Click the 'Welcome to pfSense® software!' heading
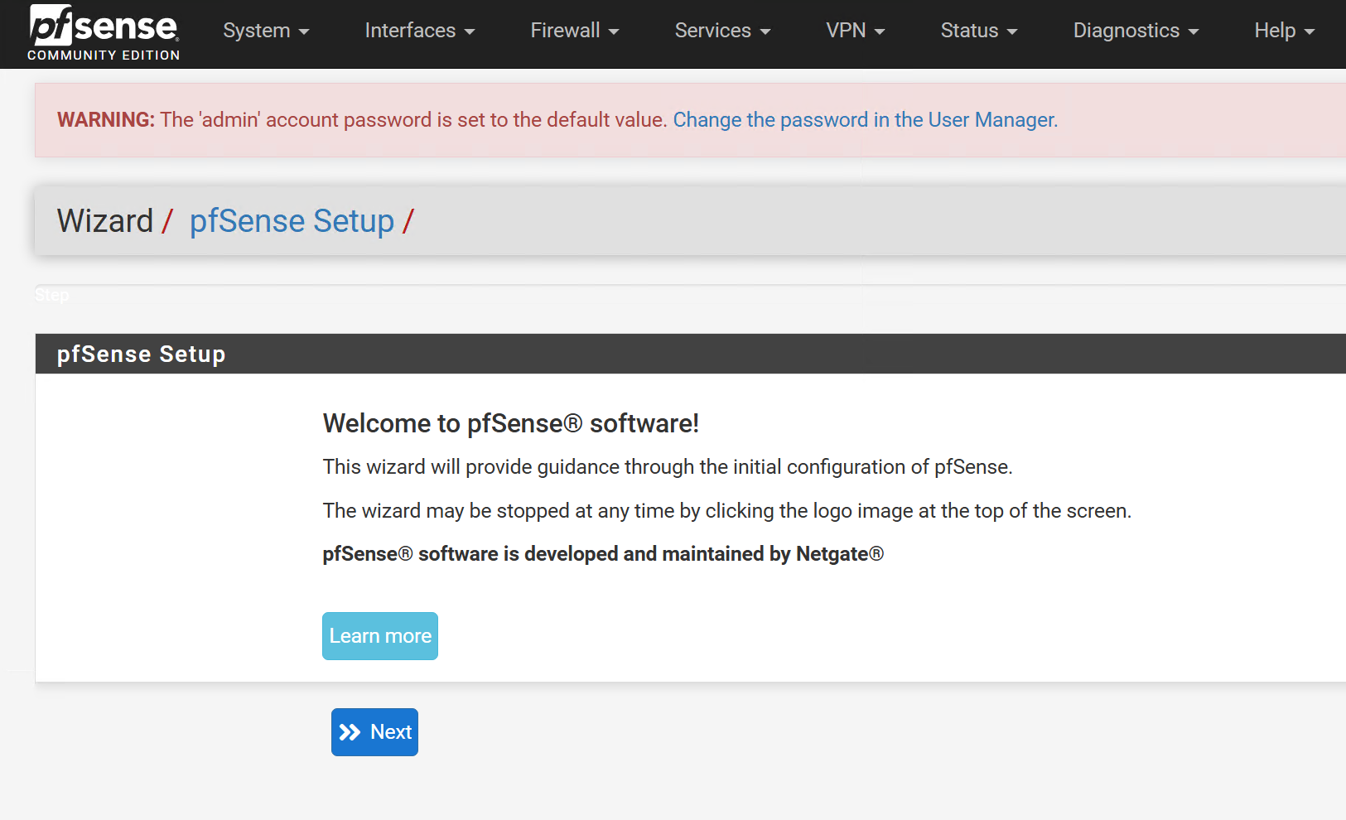The width and height of the screenshot is (1346, 820). 510,423
